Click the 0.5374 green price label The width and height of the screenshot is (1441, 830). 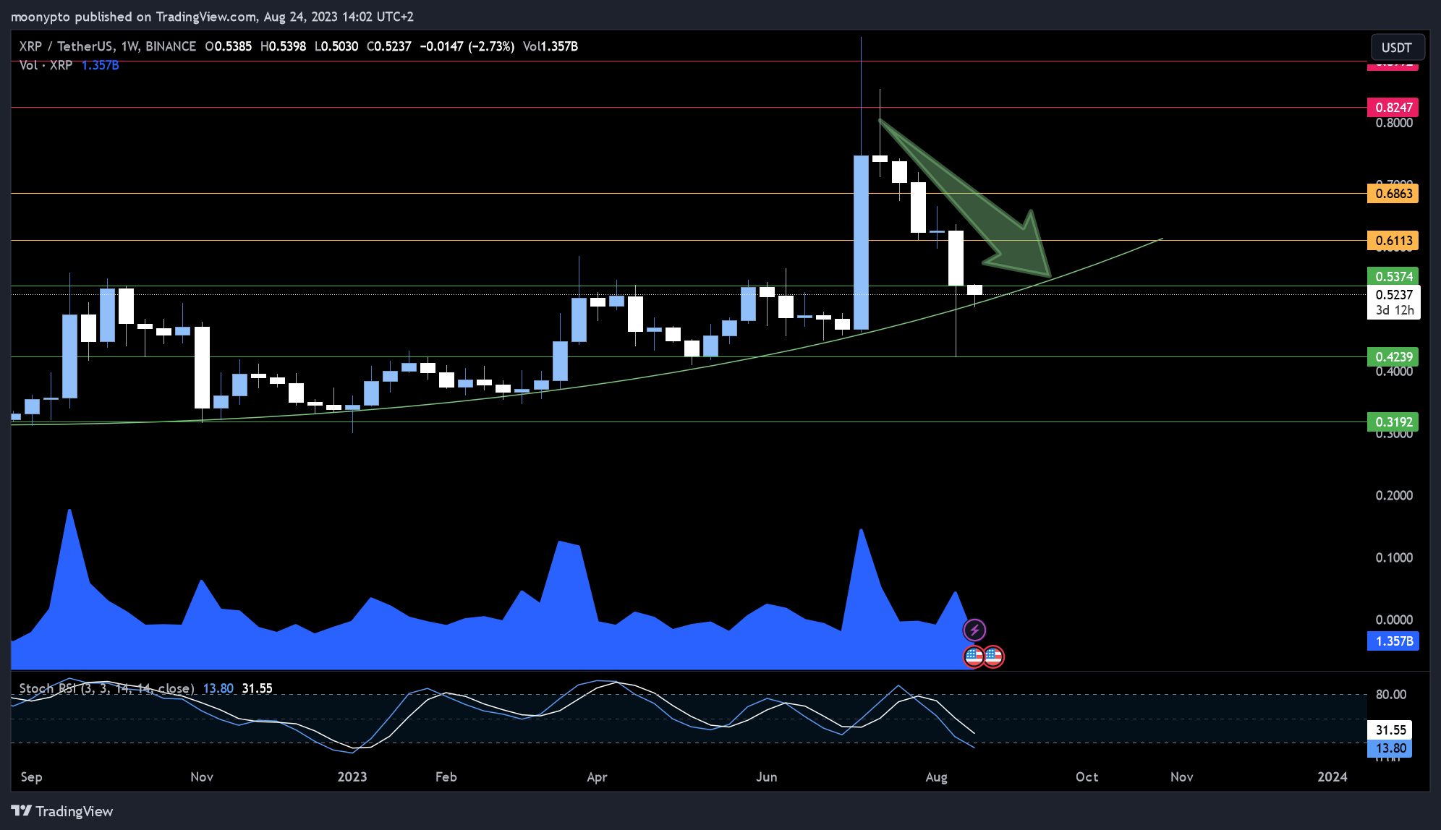click(x=1393, y=276)
